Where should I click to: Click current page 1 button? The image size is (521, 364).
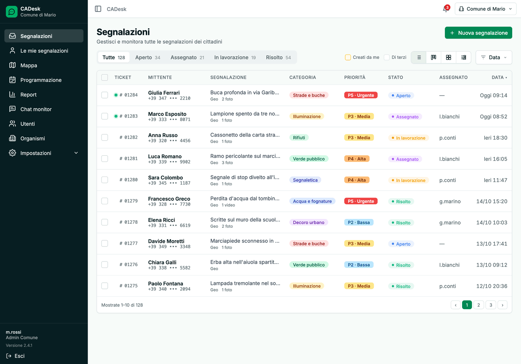467,305
